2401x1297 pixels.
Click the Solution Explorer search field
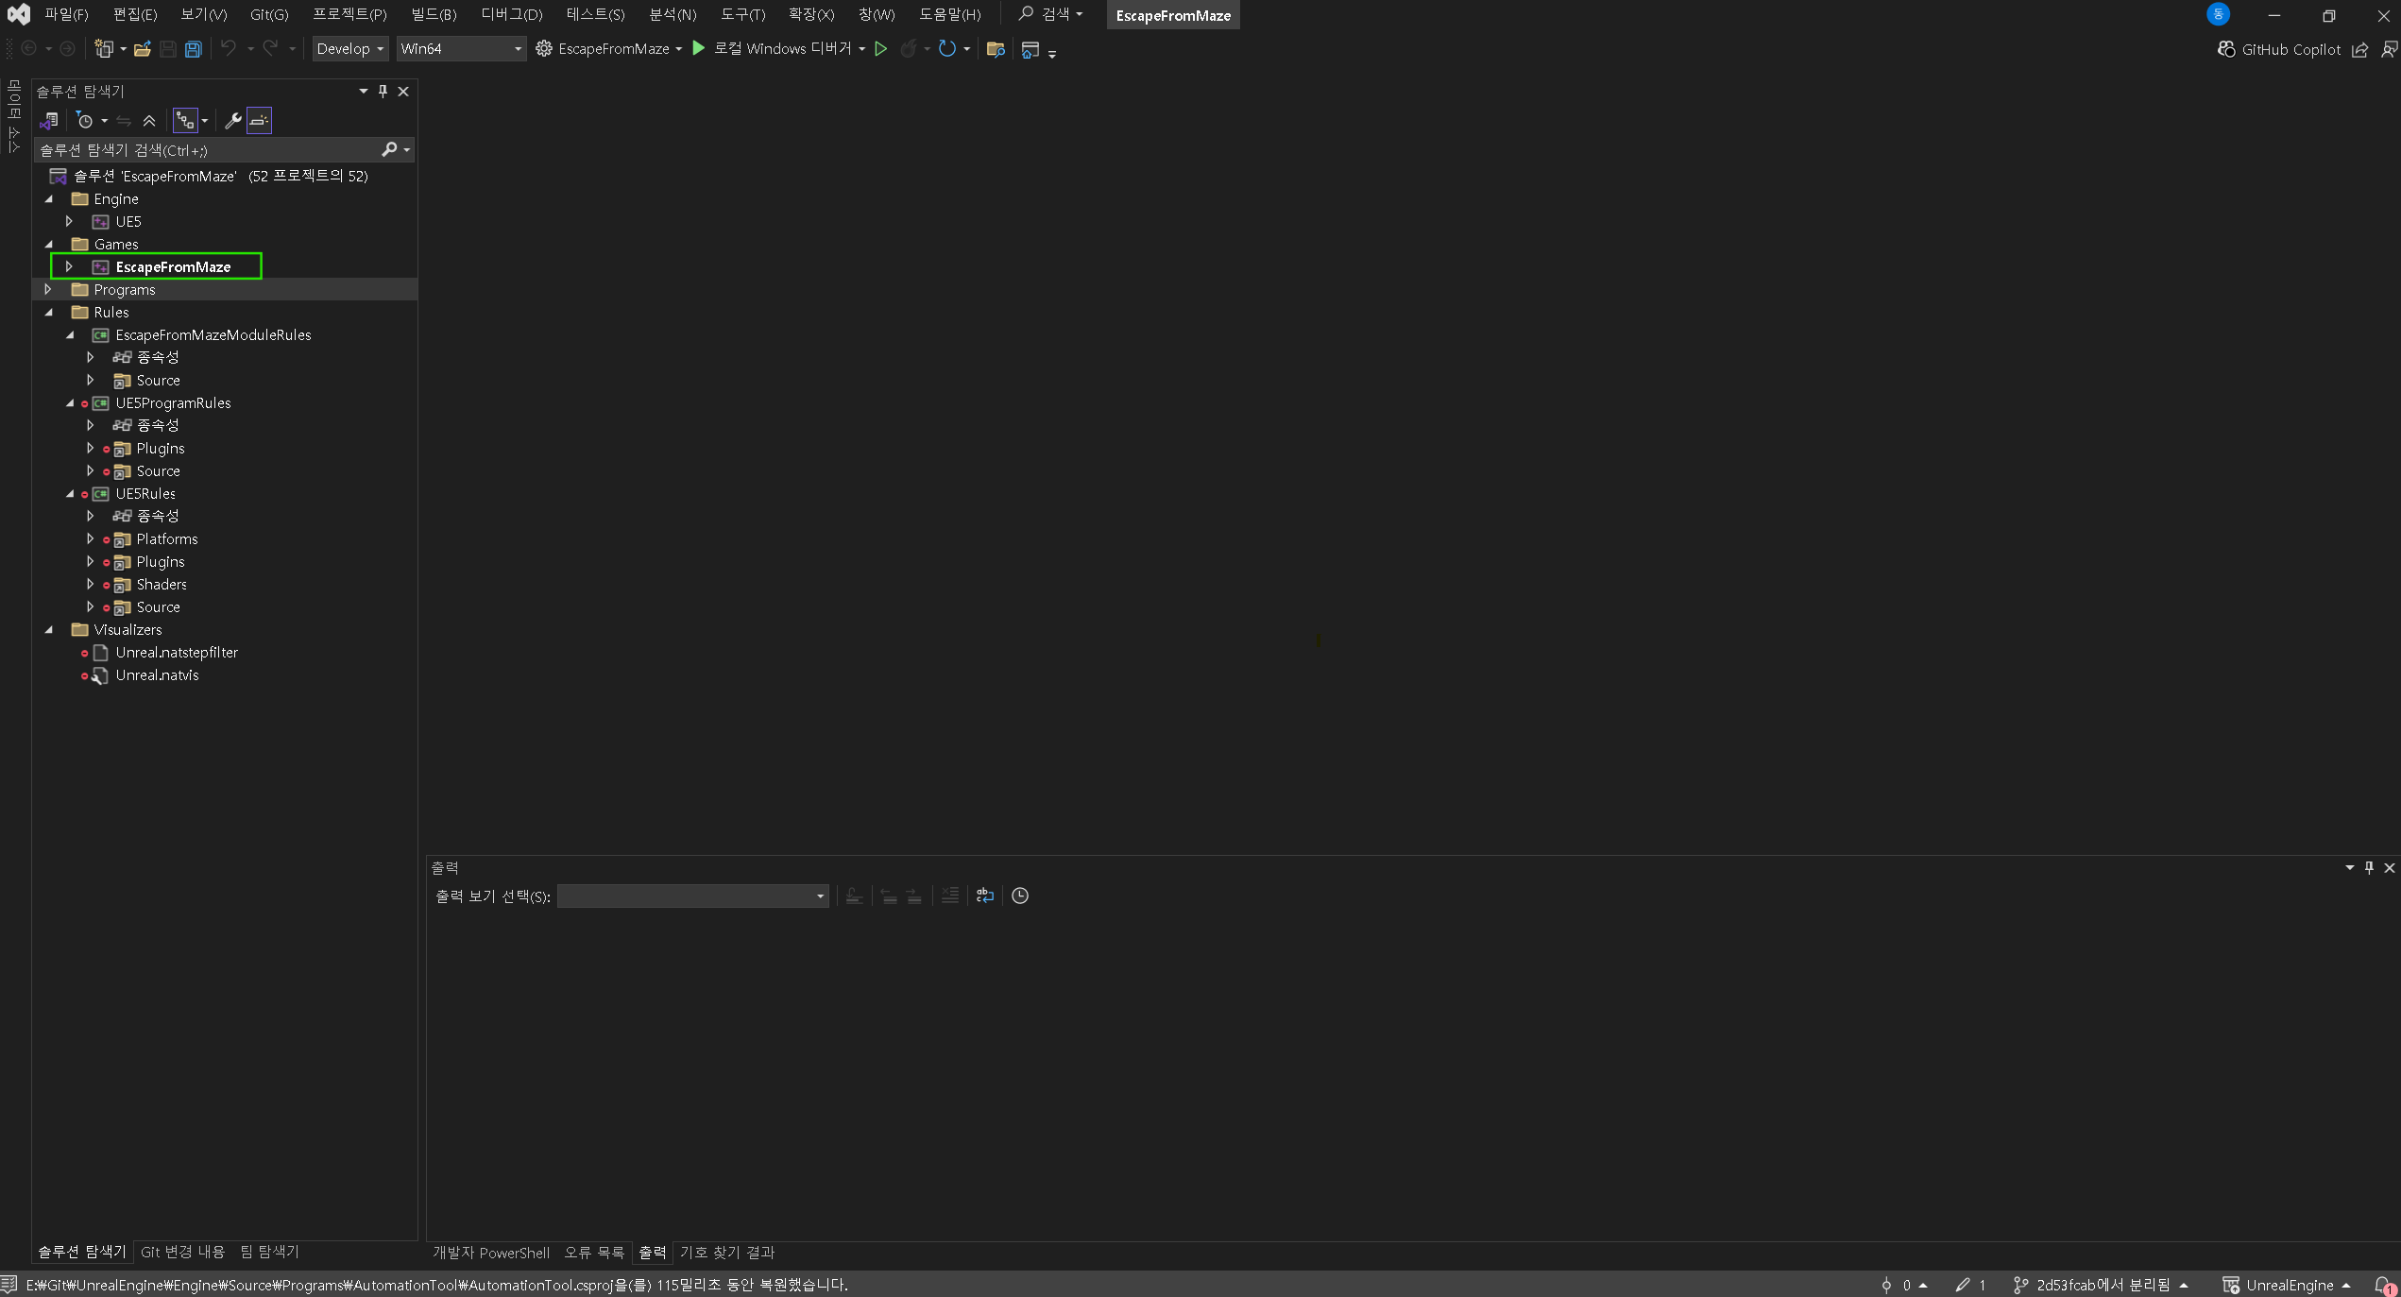208,150
